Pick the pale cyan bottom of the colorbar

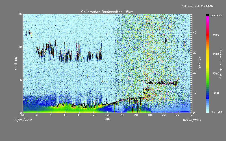pos(207,111)
